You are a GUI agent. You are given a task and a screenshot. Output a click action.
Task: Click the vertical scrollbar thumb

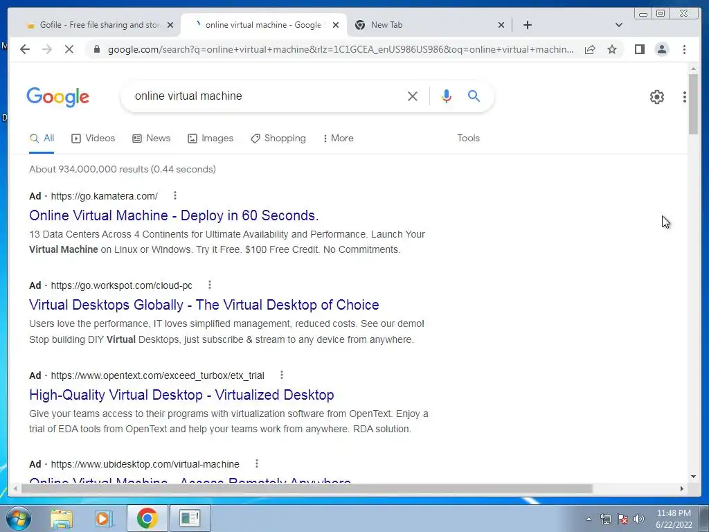693,104
